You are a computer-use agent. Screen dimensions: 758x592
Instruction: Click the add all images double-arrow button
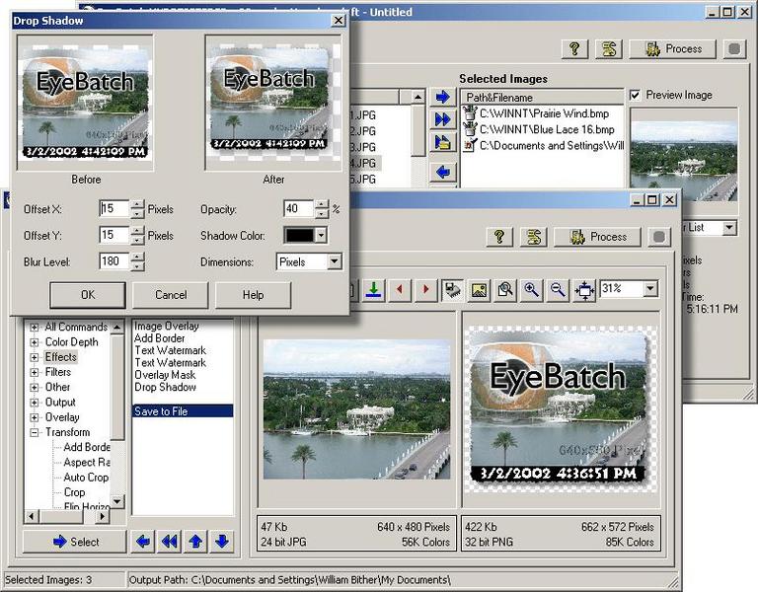(443, 119)
